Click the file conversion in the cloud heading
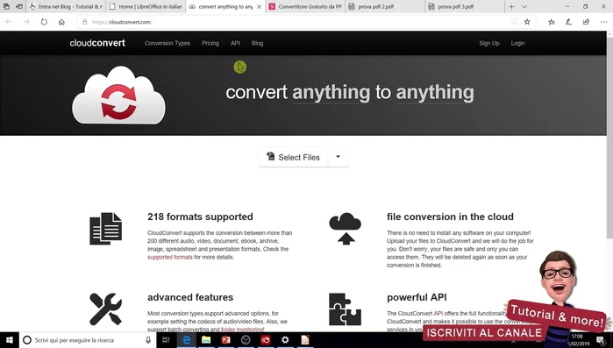 point(450,217)
